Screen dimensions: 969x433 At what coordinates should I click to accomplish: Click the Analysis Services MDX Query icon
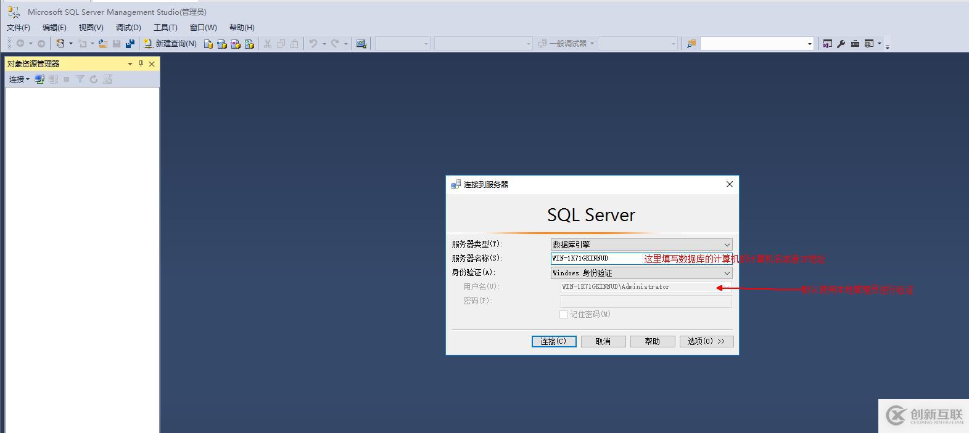point(222,43)
